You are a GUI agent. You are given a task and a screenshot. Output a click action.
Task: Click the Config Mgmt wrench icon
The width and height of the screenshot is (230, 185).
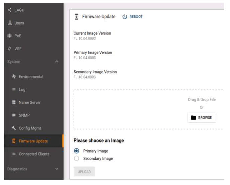pos(14,128)
